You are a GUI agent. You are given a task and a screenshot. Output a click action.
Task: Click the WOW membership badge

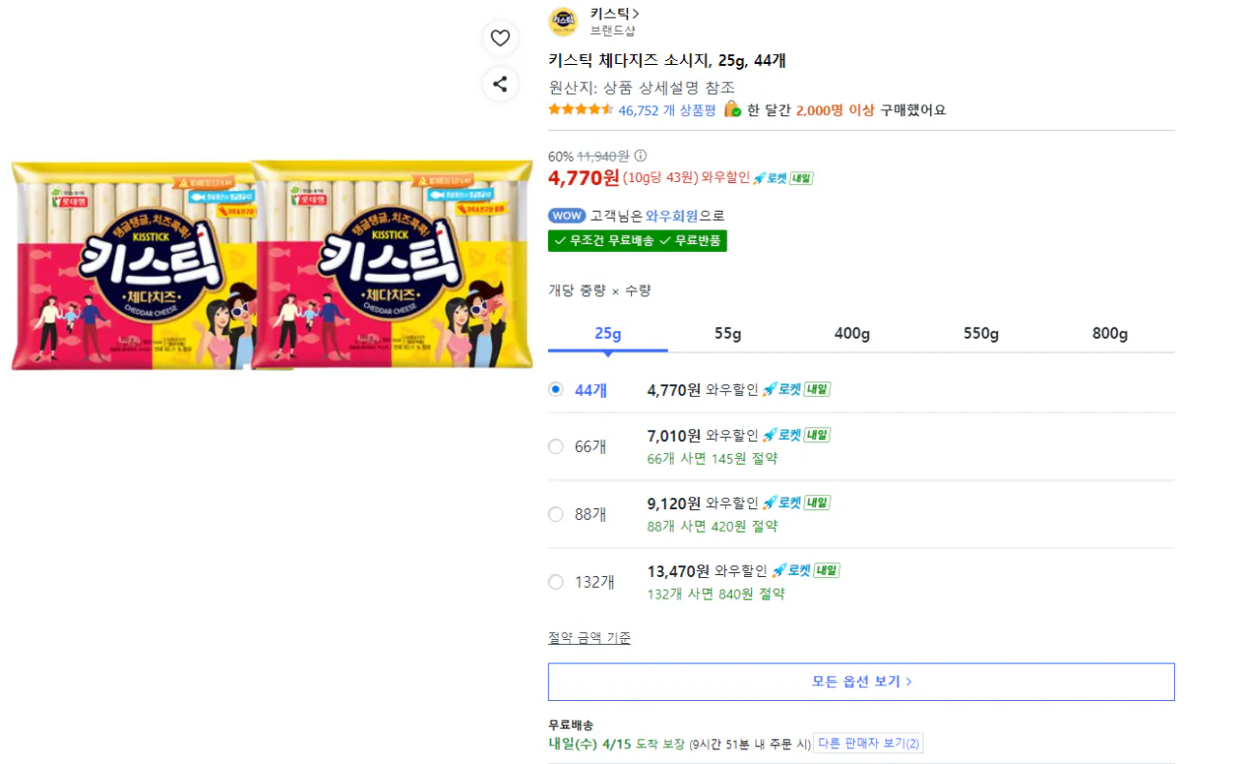[x=566, y=215]
